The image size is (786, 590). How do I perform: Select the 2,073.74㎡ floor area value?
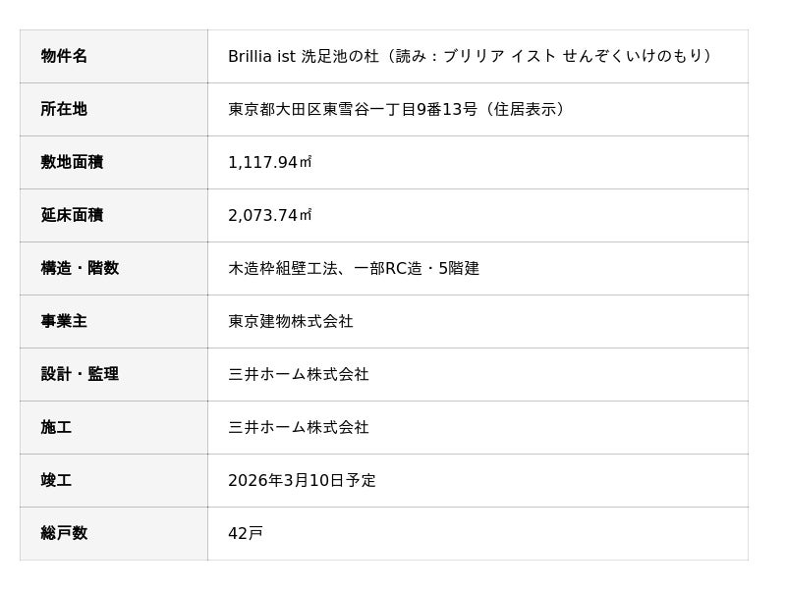tap(269, 215)
